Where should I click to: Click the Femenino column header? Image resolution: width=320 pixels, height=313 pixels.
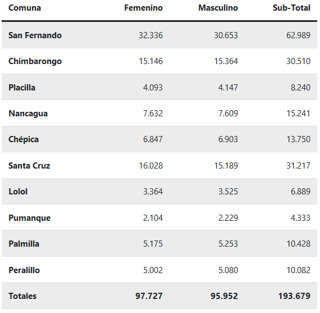point(144,8)
